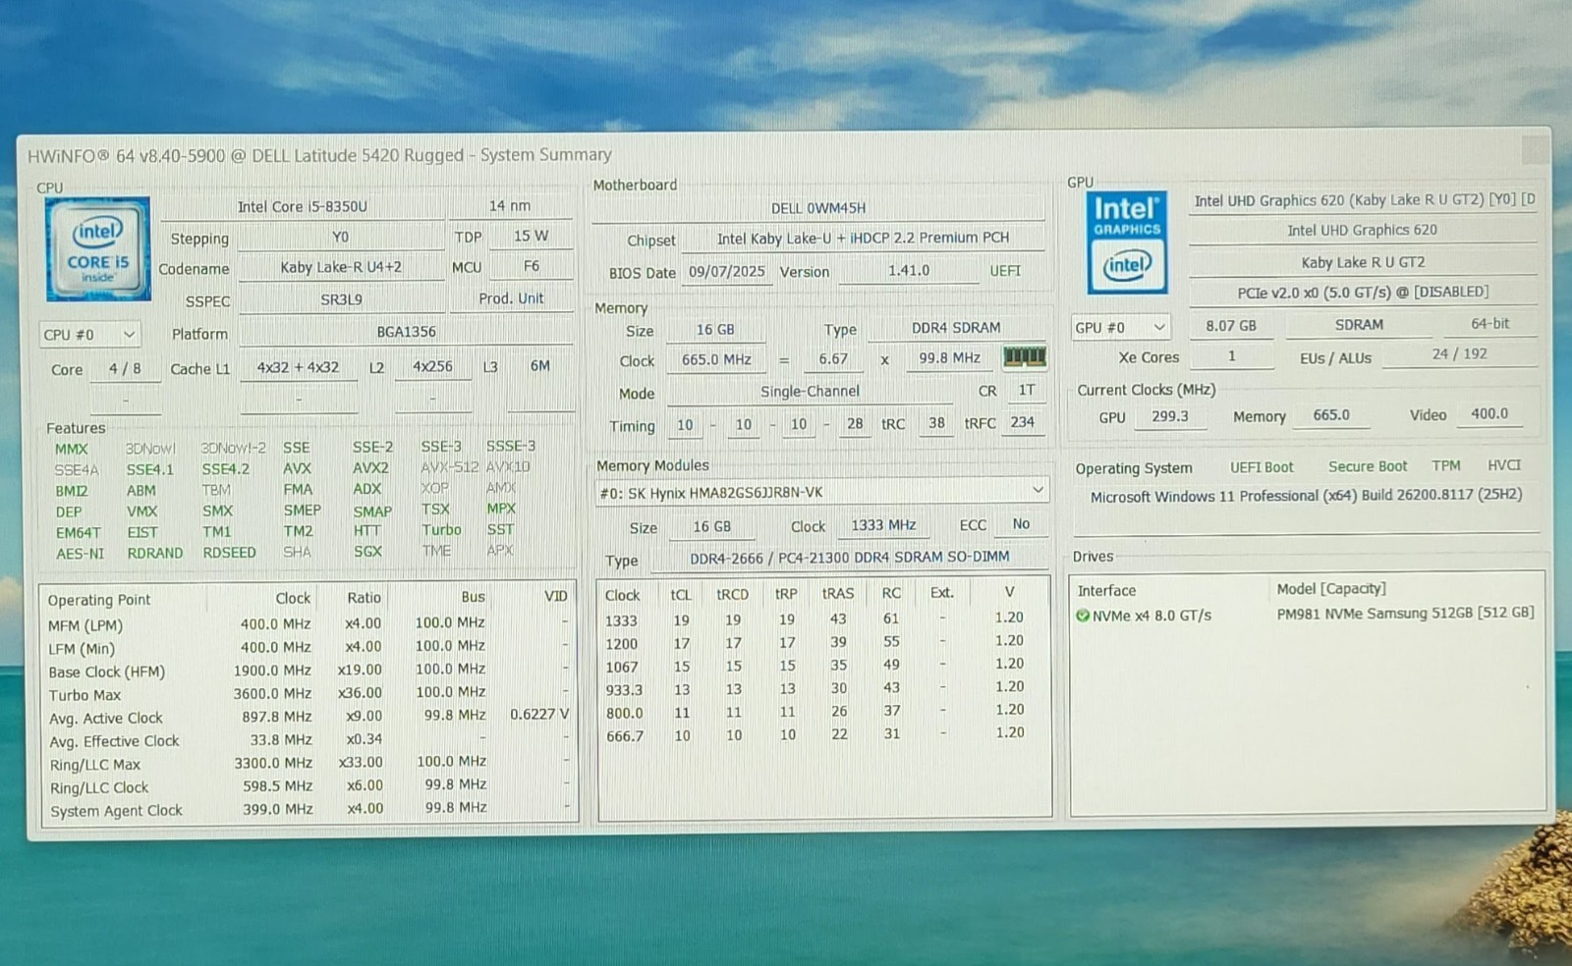Click the Single-Channel memory mode value
1572x966 pixels.
tap(810, 391)
